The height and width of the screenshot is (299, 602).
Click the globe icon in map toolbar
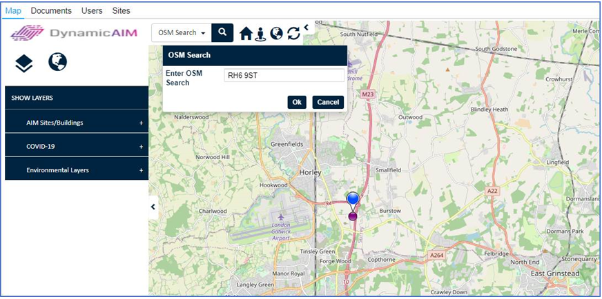tap(276, 33)
